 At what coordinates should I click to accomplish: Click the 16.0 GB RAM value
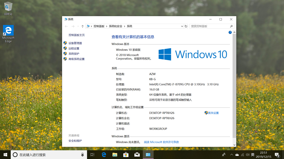point(154,89)
